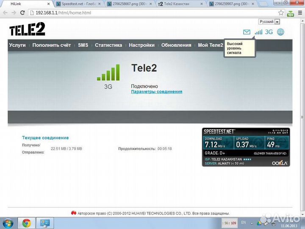Go back with the browser back arrow
This screenshot has width=305, height=229.
[x=5, y=13]
